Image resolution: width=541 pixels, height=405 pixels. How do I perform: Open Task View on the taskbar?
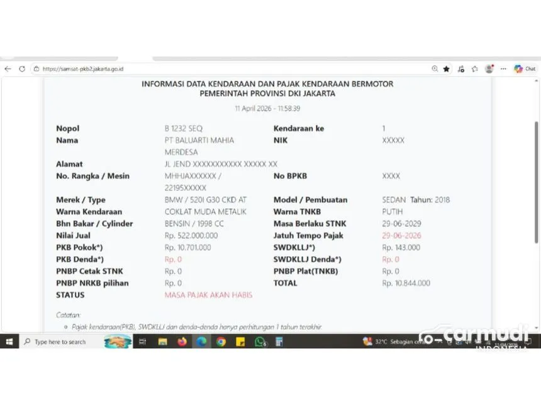[x=143, y=342]
